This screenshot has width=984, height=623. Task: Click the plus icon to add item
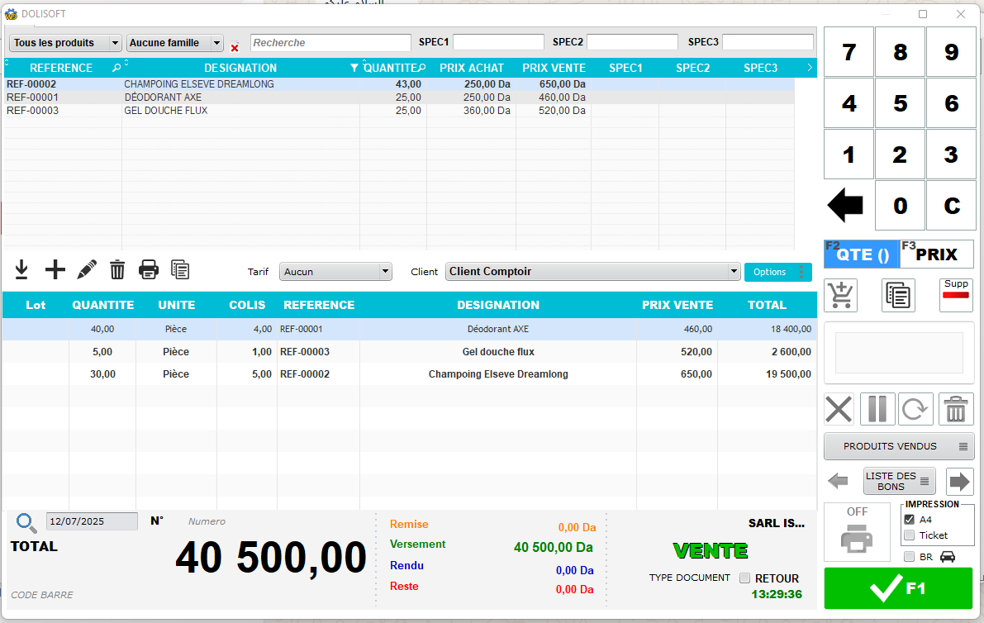55,269
